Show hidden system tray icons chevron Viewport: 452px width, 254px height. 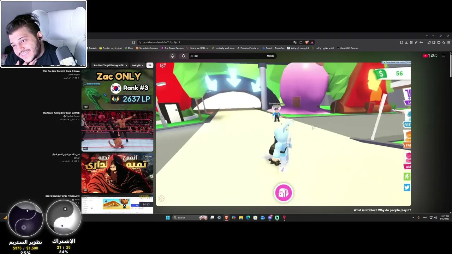click(413, 218)
